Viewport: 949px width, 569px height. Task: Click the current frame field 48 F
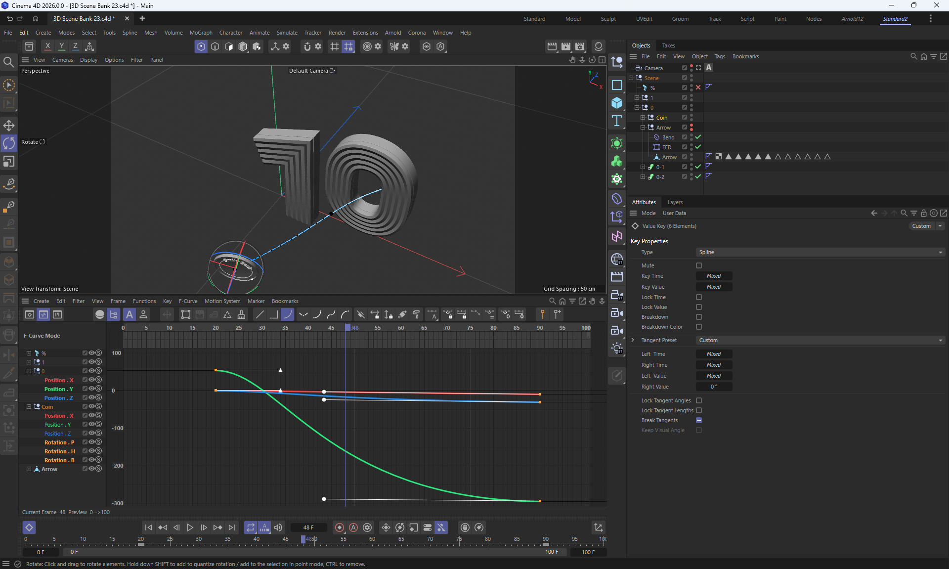tap(308, 527)
